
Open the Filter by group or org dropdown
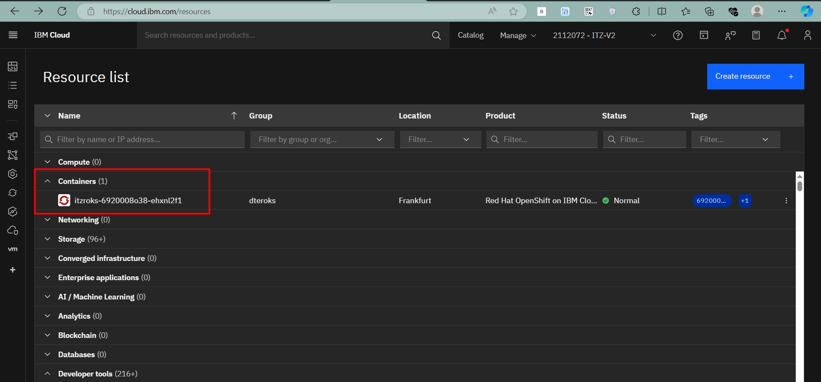pyautogui.click(x=322, y=139)
